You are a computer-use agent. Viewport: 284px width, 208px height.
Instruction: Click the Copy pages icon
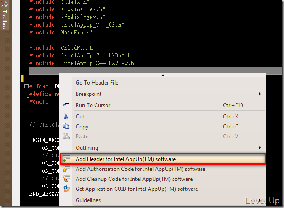(66, 126)
